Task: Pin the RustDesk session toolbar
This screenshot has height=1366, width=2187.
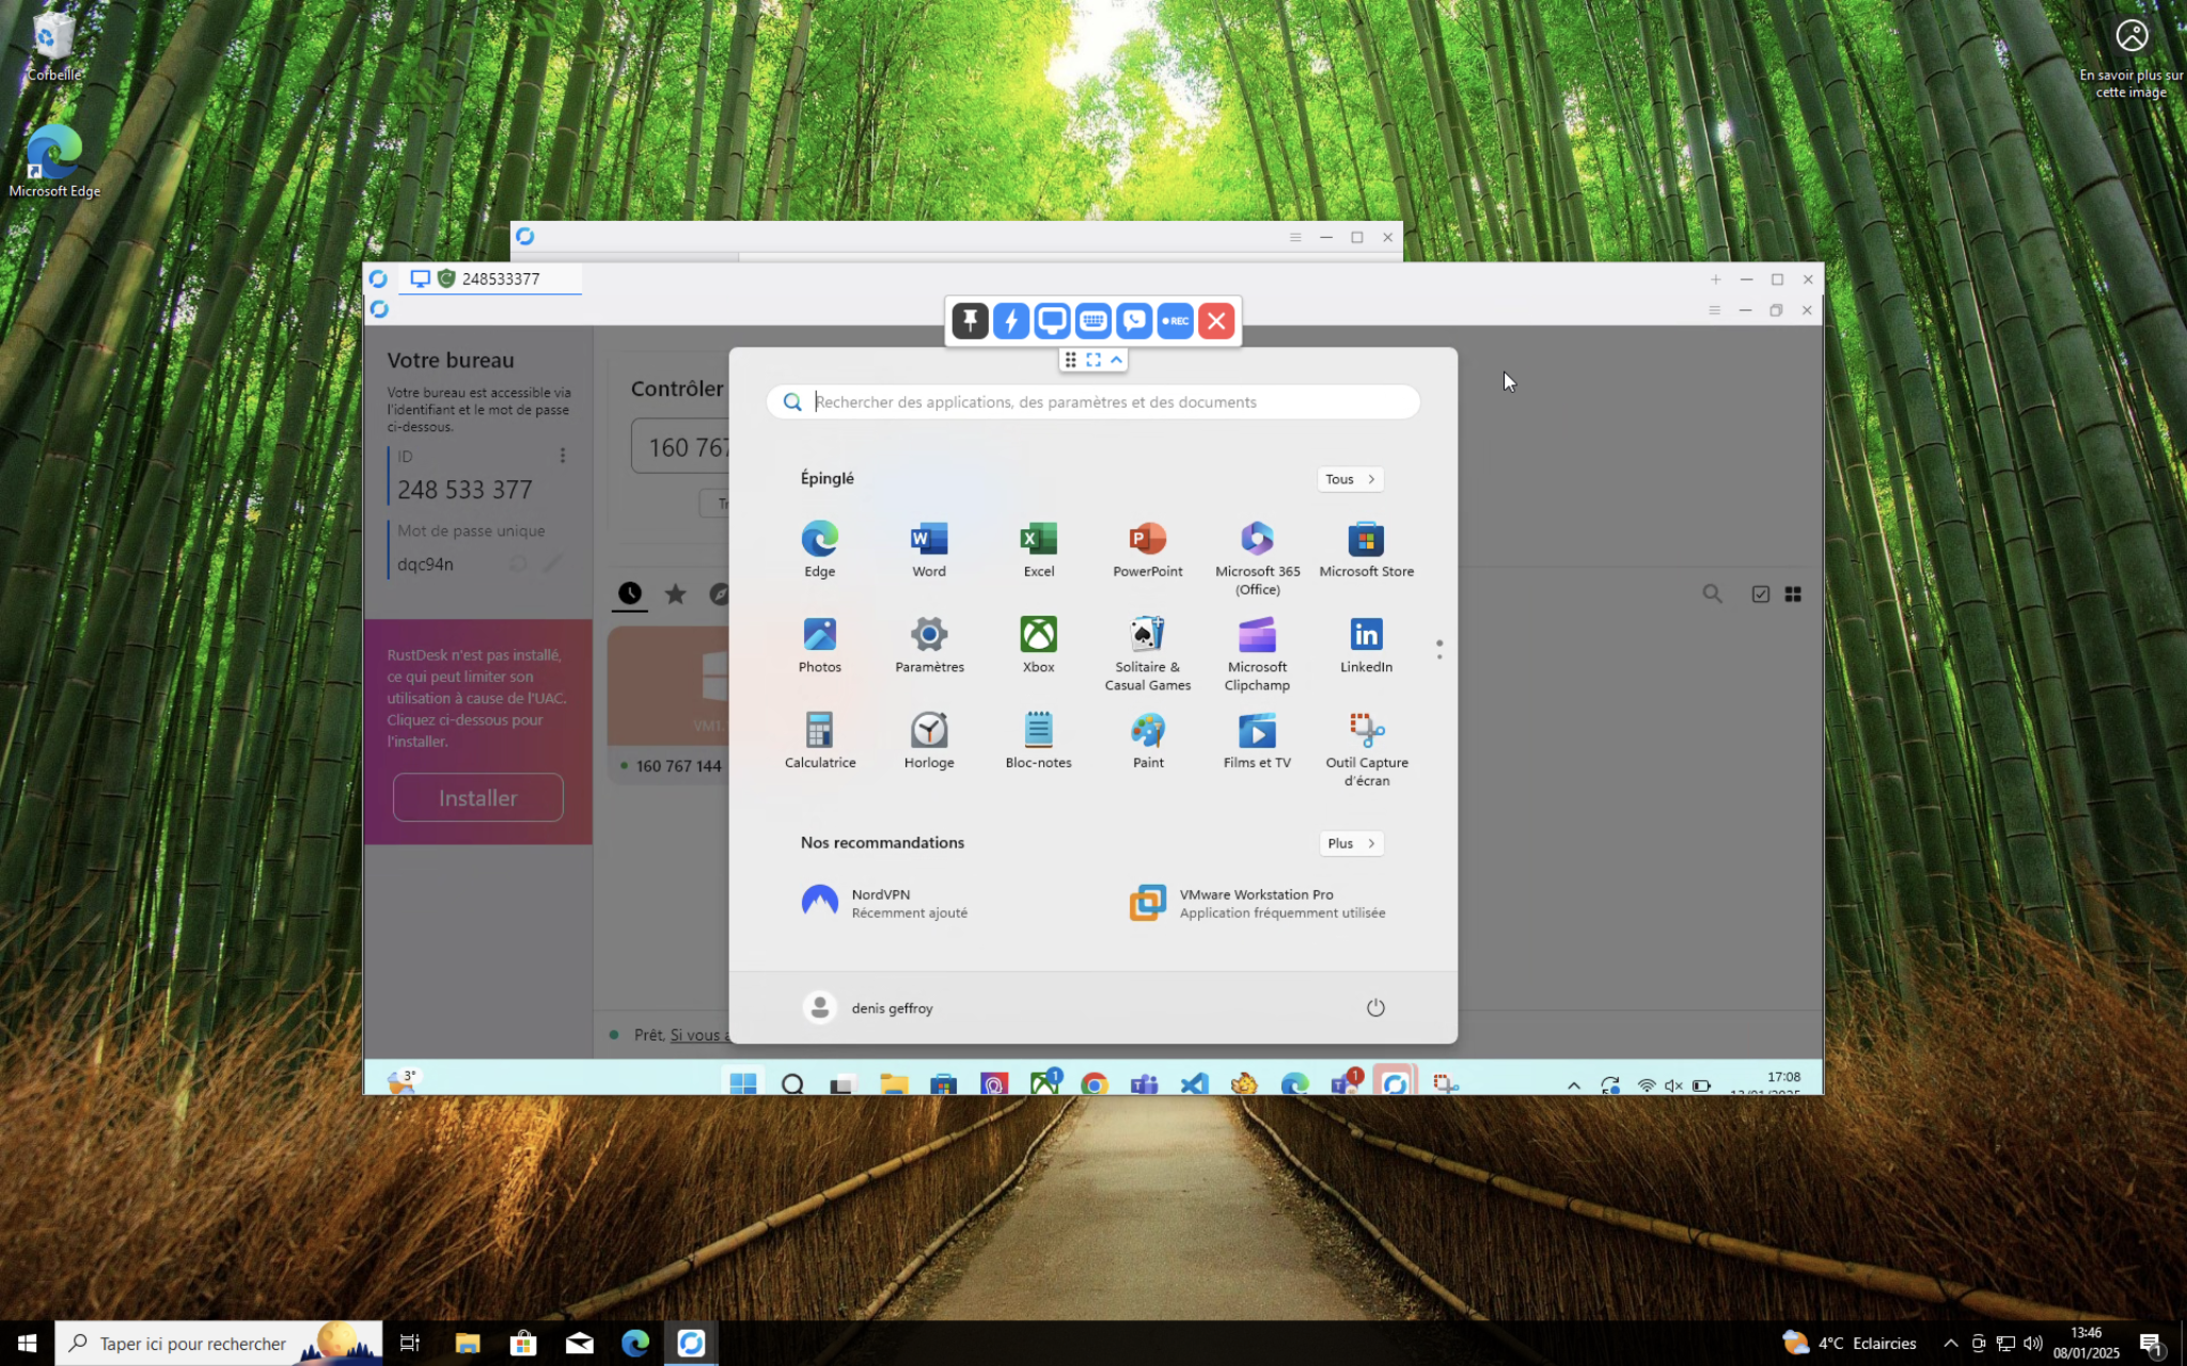Action: (969, 321)
